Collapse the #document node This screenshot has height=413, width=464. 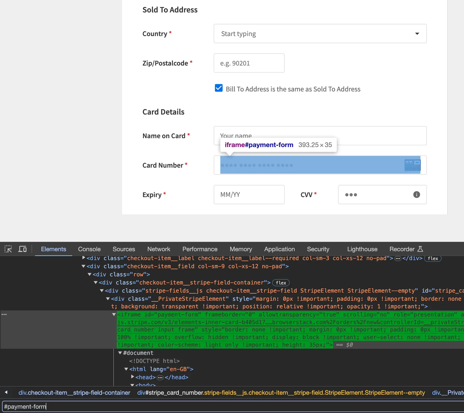[x=120, y=353]
